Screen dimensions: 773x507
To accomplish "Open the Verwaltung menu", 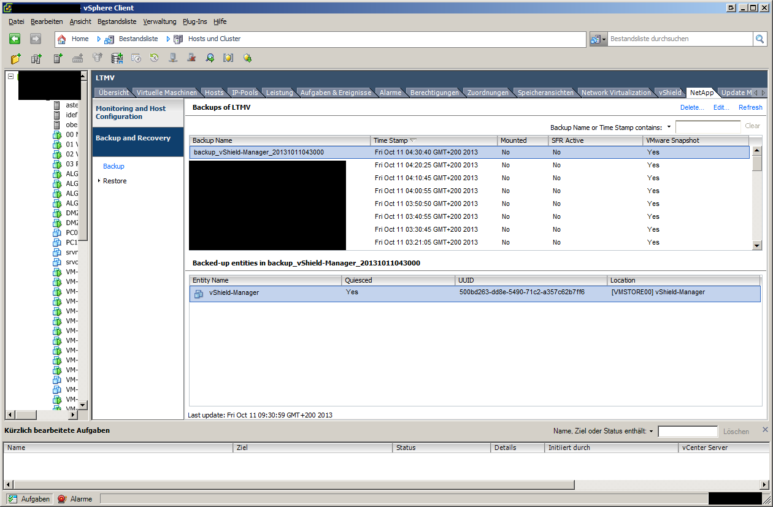I will (x=160, y=21).
